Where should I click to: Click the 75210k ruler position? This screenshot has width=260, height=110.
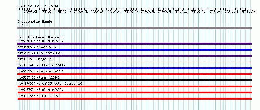(215, 12)
